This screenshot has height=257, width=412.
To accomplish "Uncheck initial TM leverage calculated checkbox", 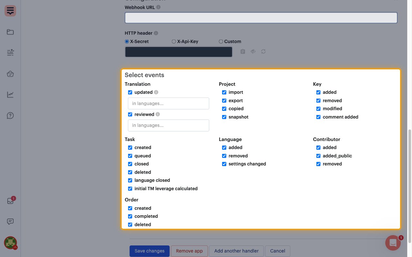I will 130,189.
